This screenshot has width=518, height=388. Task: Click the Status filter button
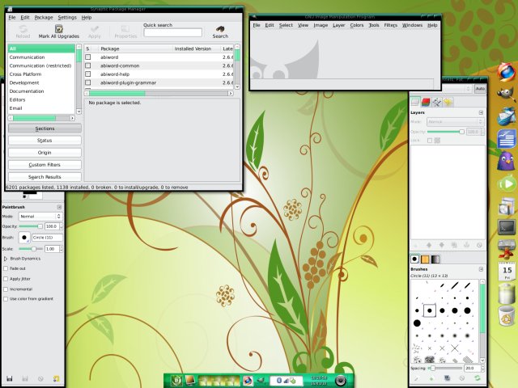pyautogui.click(x=45, y=141)
